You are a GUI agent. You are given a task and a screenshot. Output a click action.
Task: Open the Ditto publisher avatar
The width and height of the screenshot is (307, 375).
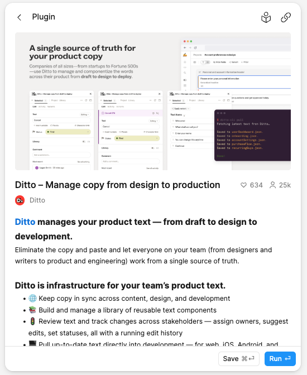click(20, 200)
